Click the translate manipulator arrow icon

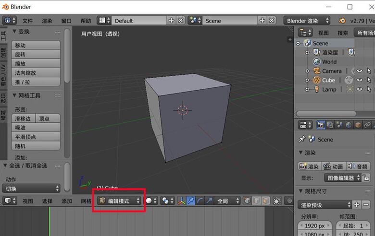tap(191, 201)
